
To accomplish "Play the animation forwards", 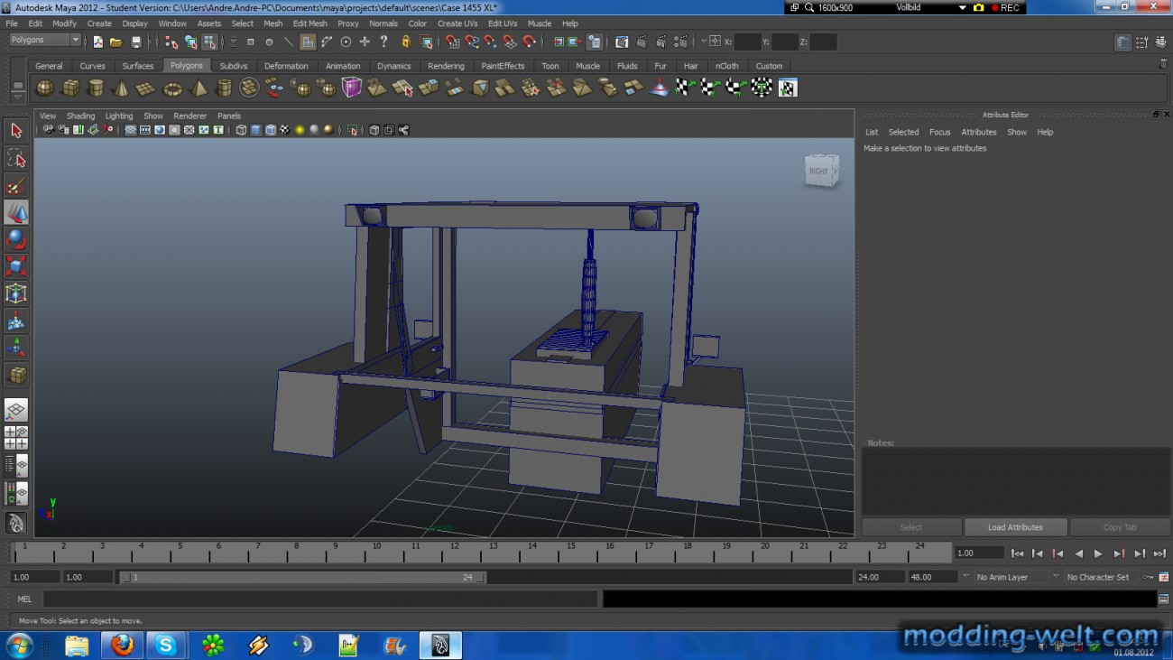I will coord(1098,553).
